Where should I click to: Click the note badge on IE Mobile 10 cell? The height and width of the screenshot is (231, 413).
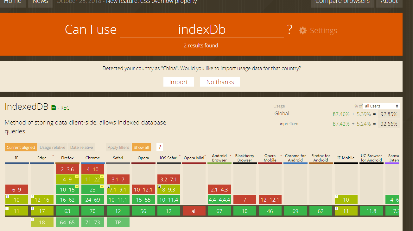337,197
